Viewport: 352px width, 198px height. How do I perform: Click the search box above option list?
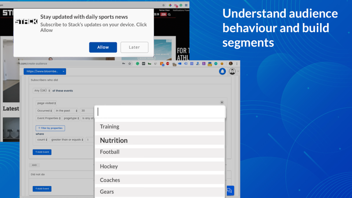[x=160, y=112]
